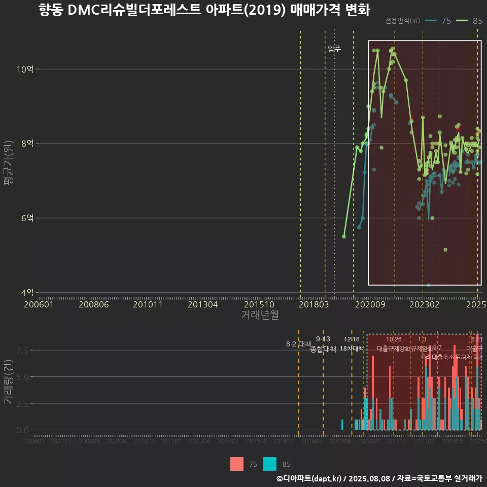Select the 7.5 volume axis label
The height and width of the screenshot is (487, 487).
[x=22, y=351]
